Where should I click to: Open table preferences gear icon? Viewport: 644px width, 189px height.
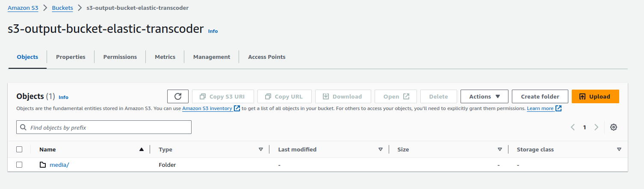pos(614,127)
